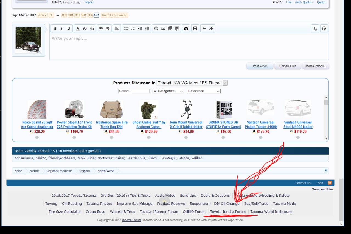Image resolution: width=351 pixels, height=234 pixels.
Task: Open the smilies picker
Action: [156, 28]
